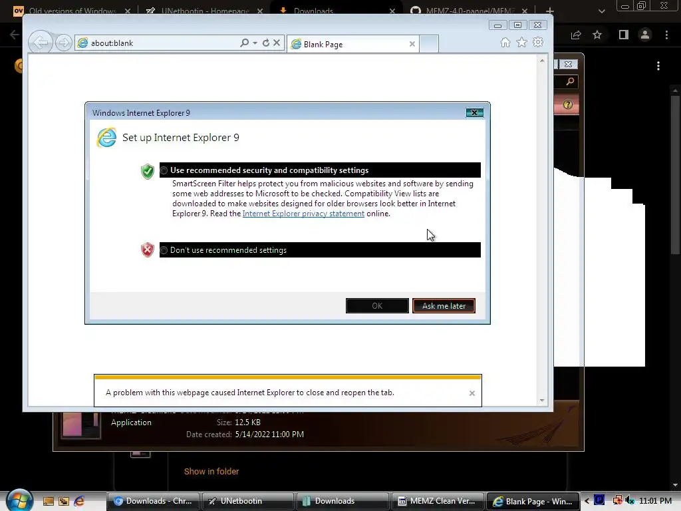This screenshot has height=511, width=681.
Task: Open the Windows Start orb
Action: (x=19, y=500)
